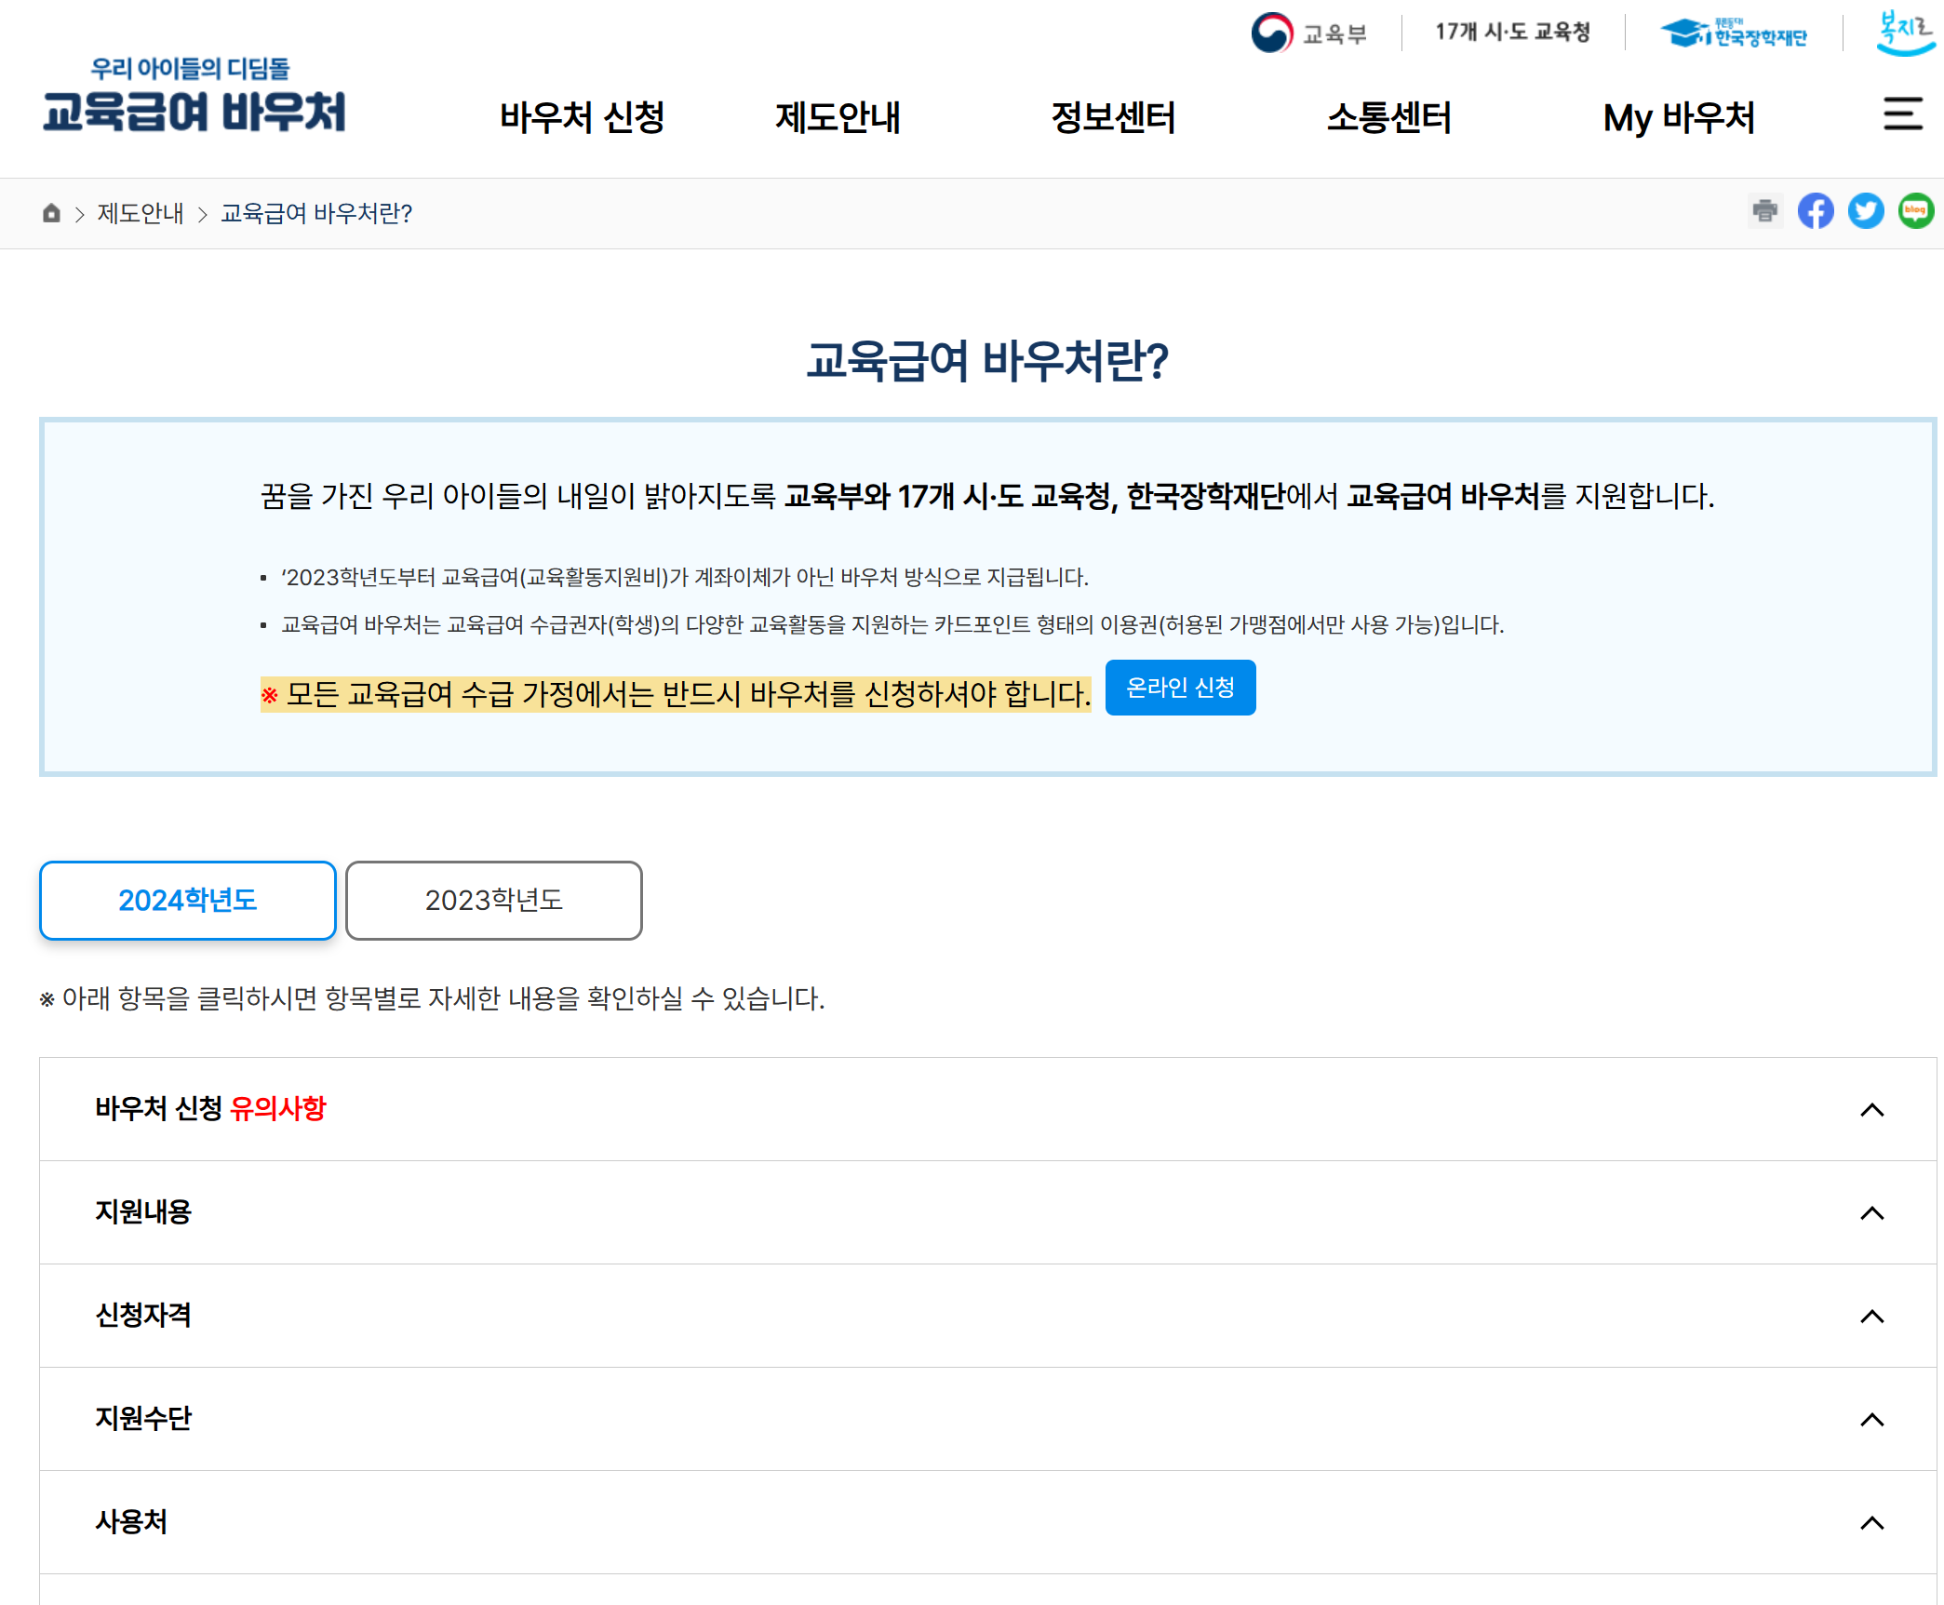Open the hamburger full menu icon
This screenshot has width=1944, height=1605.
pos(1902,114)
